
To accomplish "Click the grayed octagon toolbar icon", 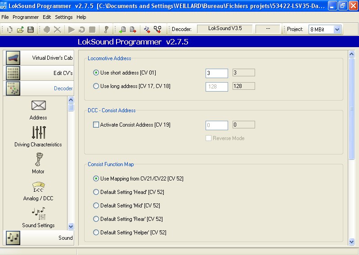I will click(x=47, y=30).
